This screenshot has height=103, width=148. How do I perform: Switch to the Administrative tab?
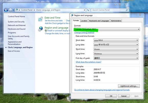click(x=116, y=21)
